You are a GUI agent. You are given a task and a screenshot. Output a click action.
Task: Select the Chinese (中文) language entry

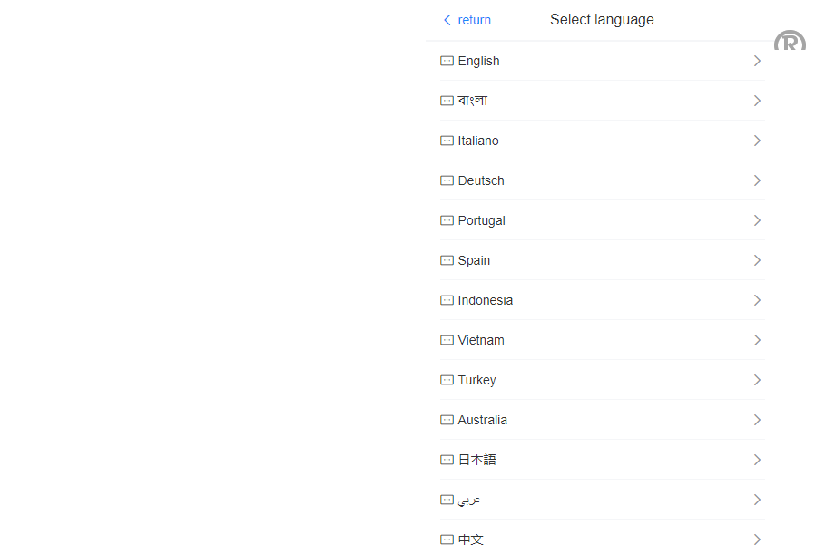click(x=471, y=539)
